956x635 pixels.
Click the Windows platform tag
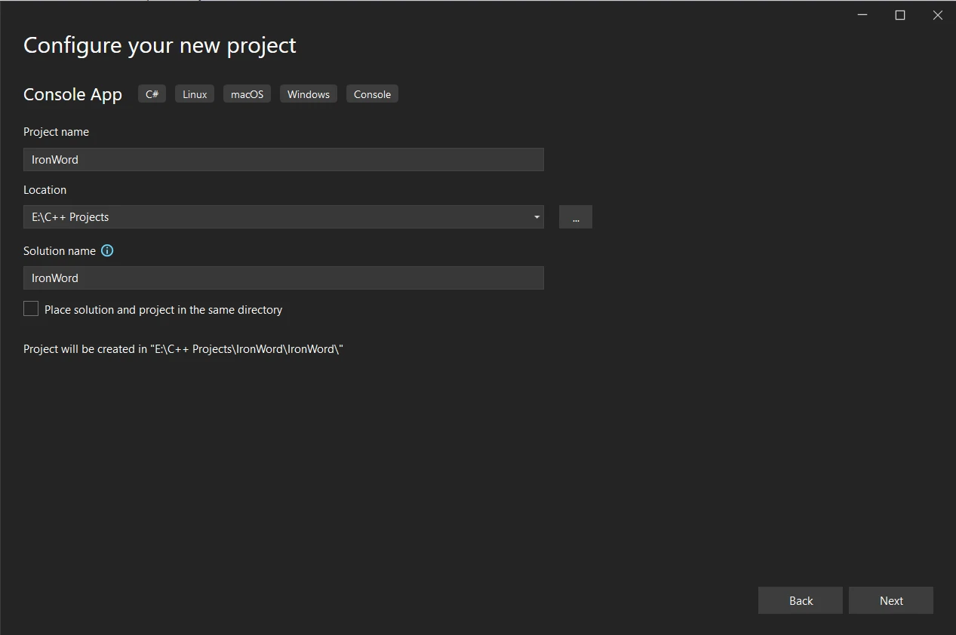(308, 94)
